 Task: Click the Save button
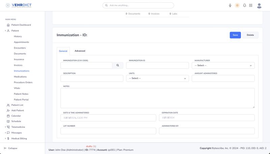235,35
